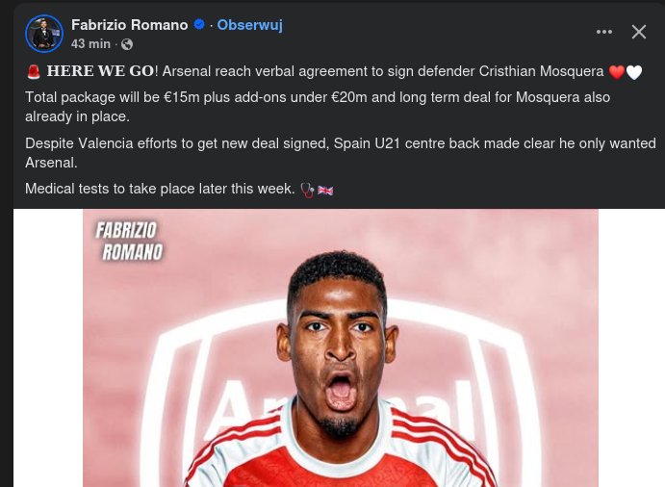Click the total package €15m paragraph
This screenshot has width=665, height=487.
point(318,107)
